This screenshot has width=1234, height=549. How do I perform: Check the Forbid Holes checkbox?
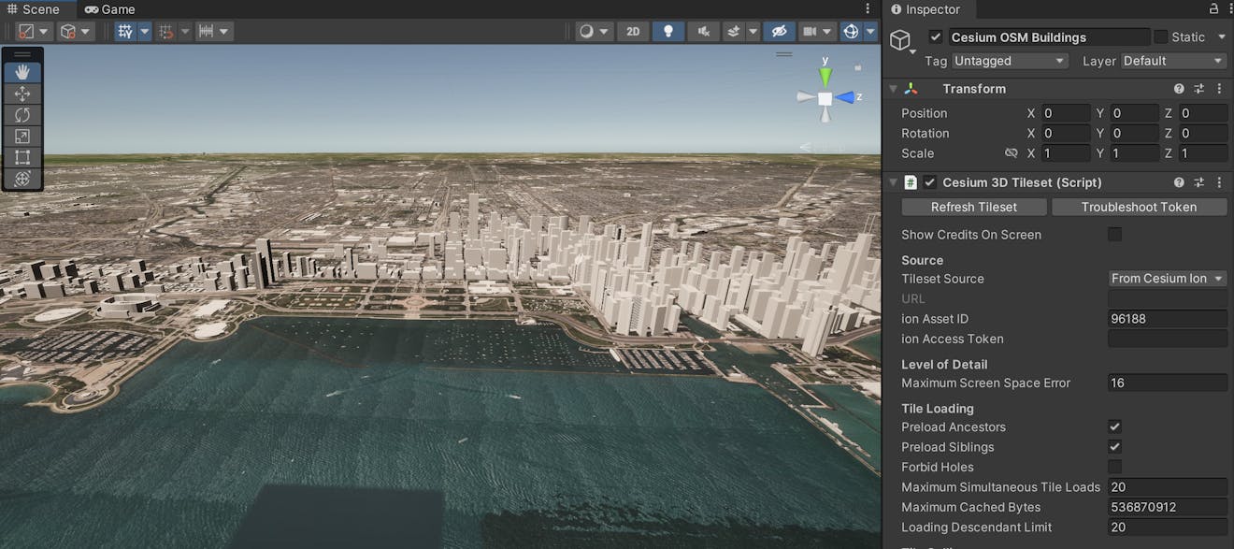(1114, 467)
